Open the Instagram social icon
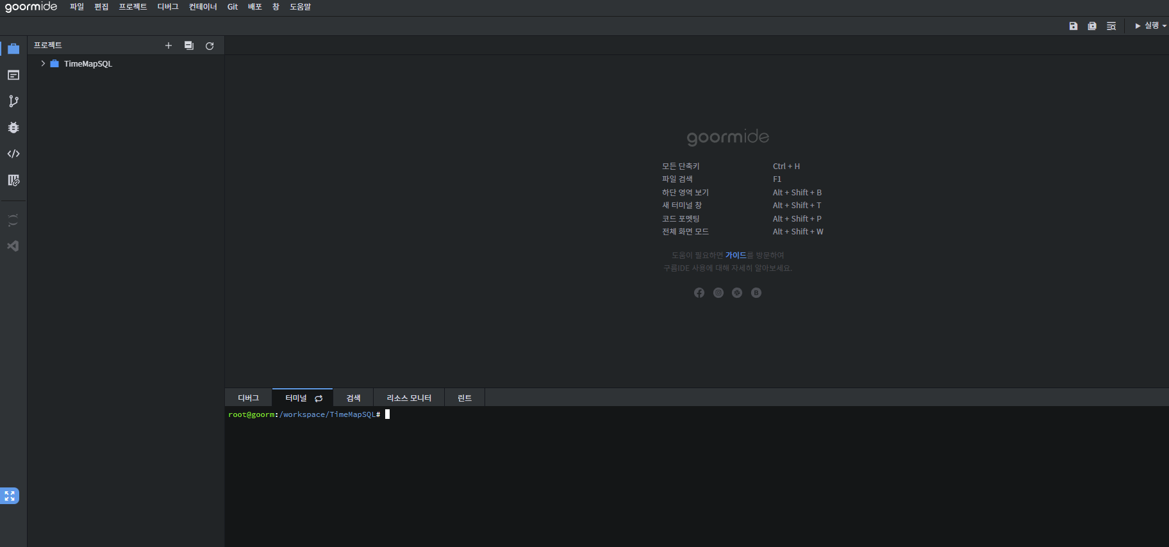This screenshot has width=1169, height=547. pyautogui.click(x=718, y=293)
